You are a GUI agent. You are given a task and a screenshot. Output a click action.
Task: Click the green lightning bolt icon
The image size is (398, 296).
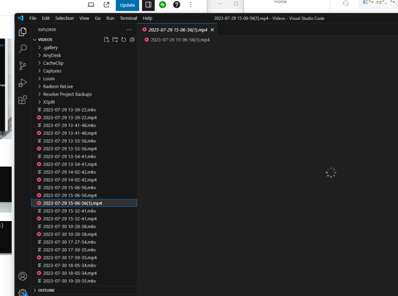point(163,5)
